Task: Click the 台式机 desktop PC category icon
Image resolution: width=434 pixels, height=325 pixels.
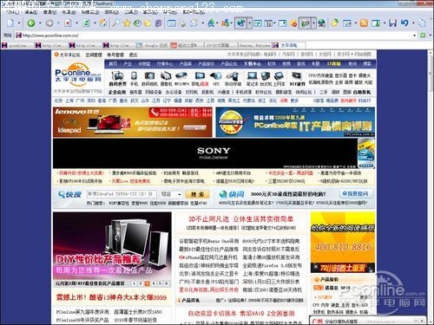Action: coord(266,79)
